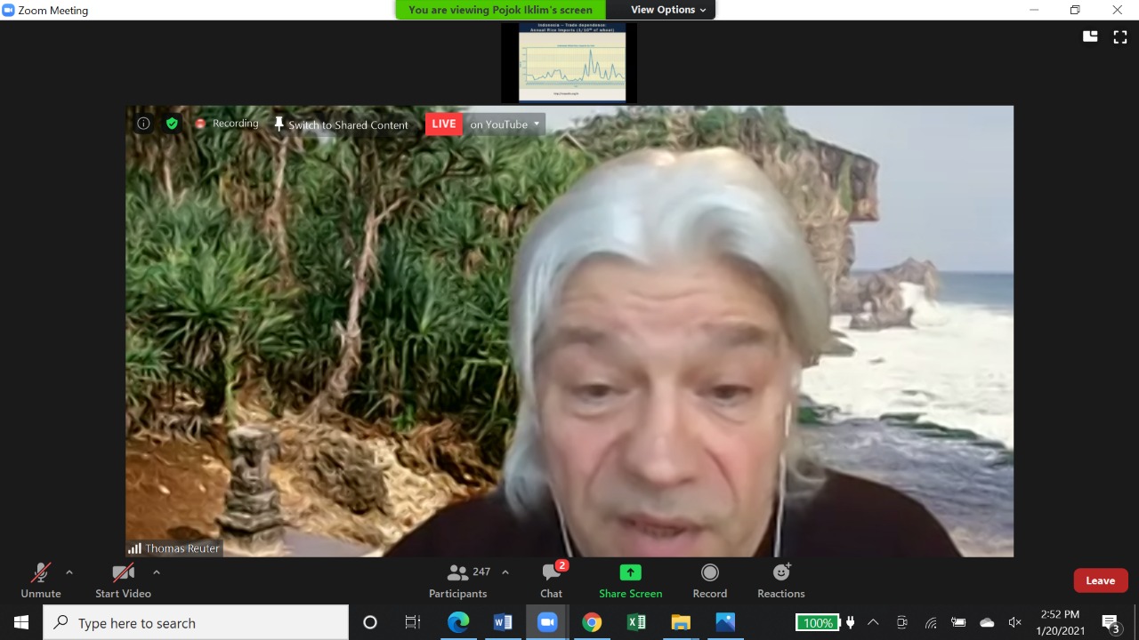Open the meeting information icon
The width and height of the screenshot is (1139, 640).
pos(143,124)
